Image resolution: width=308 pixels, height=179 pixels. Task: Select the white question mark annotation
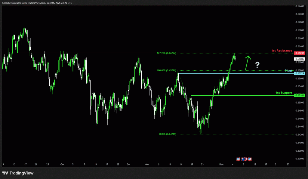257,64
